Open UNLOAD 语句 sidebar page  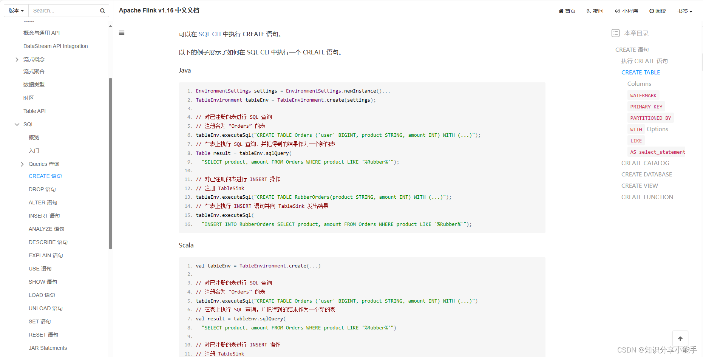coord(46,308)
